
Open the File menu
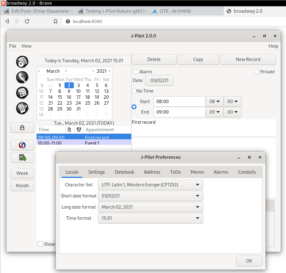tap(13, 46)
